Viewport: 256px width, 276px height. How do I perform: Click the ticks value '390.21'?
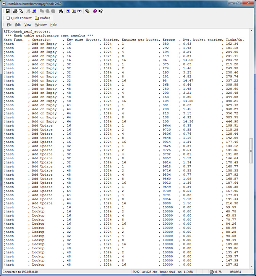click(232, 101)
